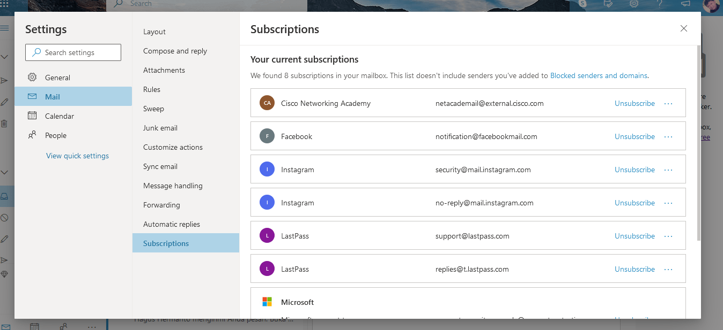The image size is (723, 330).
Task: Select the Subscriptions settings item
Action: 186,243
